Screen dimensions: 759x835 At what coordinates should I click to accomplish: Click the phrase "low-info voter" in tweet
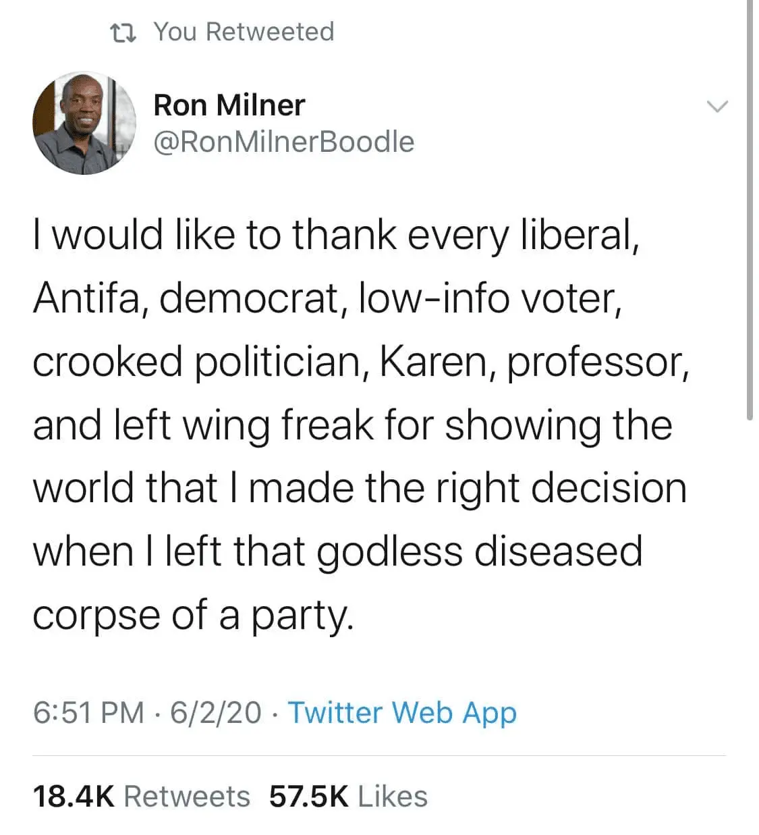(x=489, y=298)
